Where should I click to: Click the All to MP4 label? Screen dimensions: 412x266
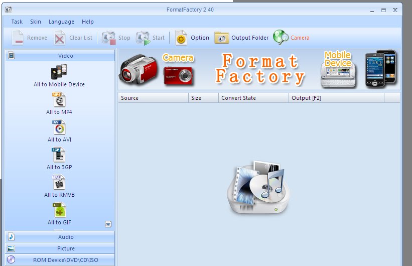tap(59, 112)
